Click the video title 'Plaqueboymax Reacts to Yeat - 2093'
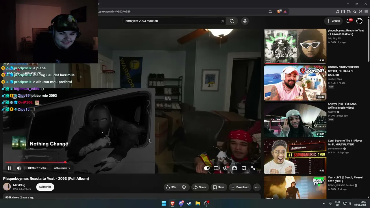Screen dimensions: 370x208 pos(46,179)
